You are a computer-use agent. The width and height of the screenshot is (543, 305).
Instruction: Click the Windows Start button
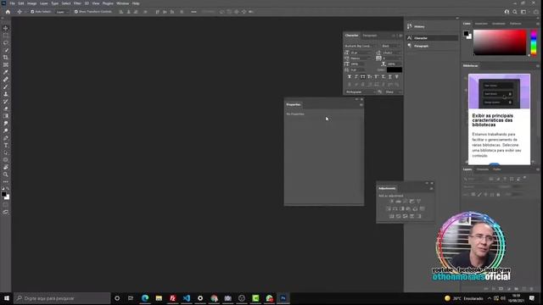(7, 298)
